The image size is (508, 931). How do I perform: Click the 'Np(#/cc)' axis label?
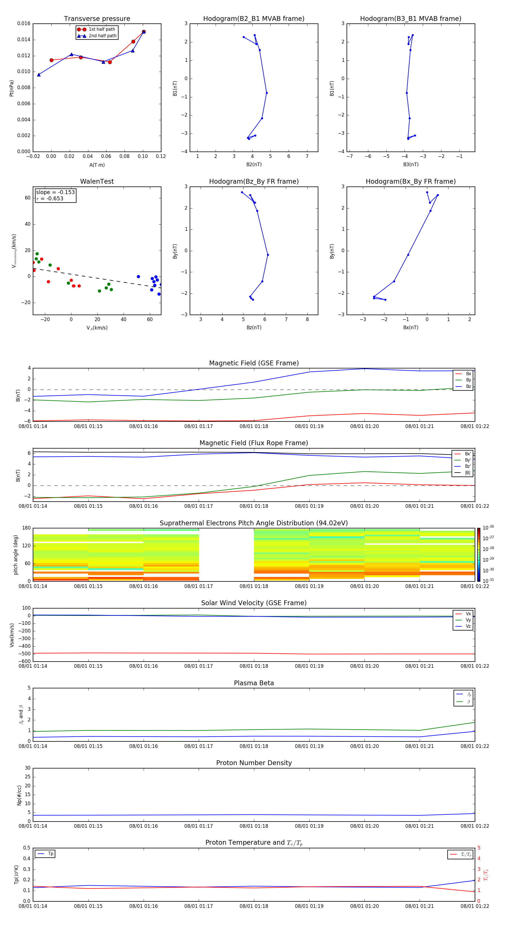coord(19,795)
